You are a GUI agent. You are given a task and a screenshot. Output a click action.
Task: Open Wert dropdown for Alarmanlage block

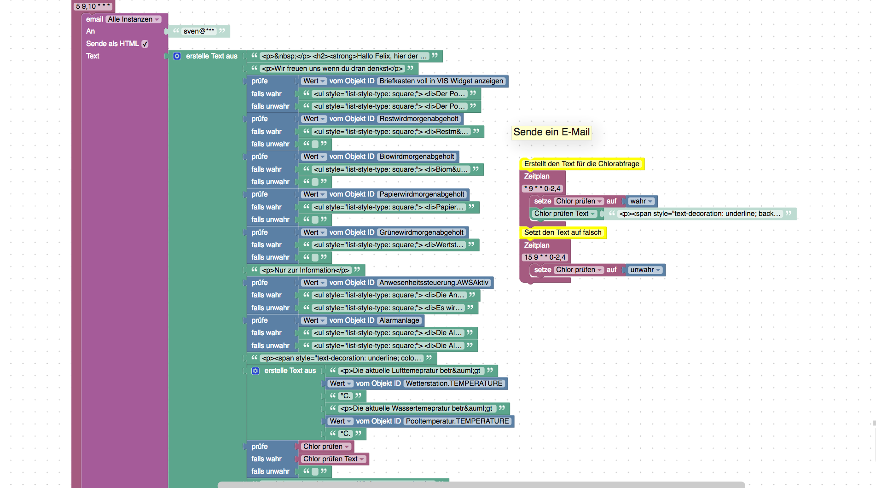coord(314,320)
